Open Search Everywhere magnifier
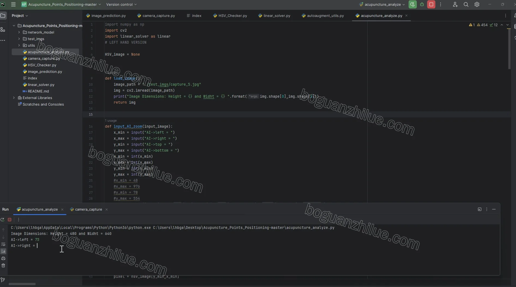 [x=466, y=4]
